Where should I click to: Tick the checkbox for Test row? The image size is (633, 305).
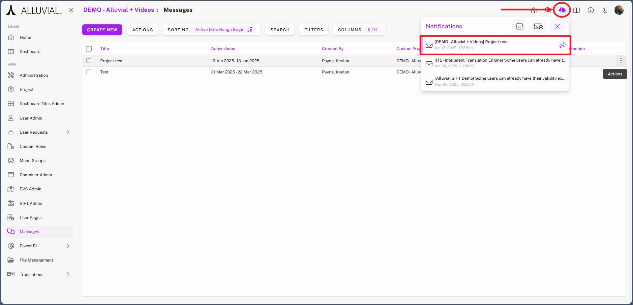(89, 72)
